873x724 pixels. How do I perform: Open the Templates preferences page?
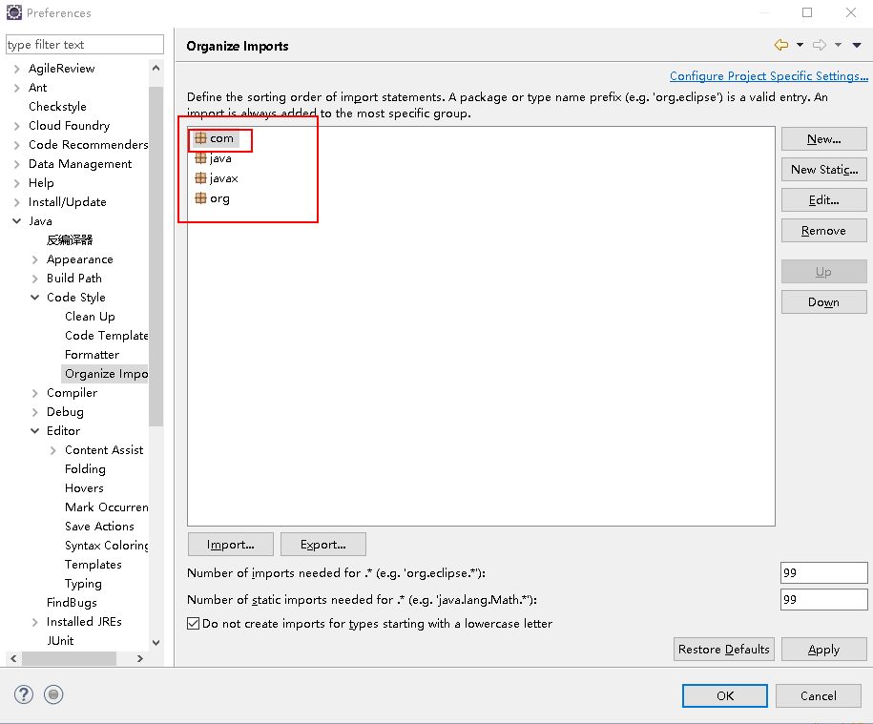[x=93, y=565]
